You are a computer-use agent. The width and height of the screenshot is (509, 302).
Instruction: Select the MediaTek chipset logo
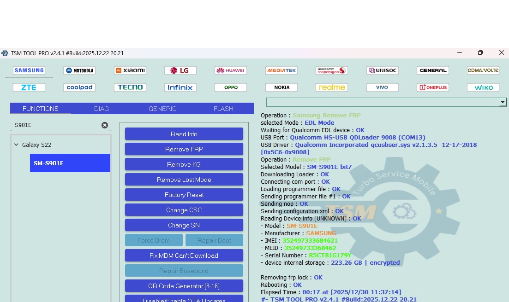point(281,70)
